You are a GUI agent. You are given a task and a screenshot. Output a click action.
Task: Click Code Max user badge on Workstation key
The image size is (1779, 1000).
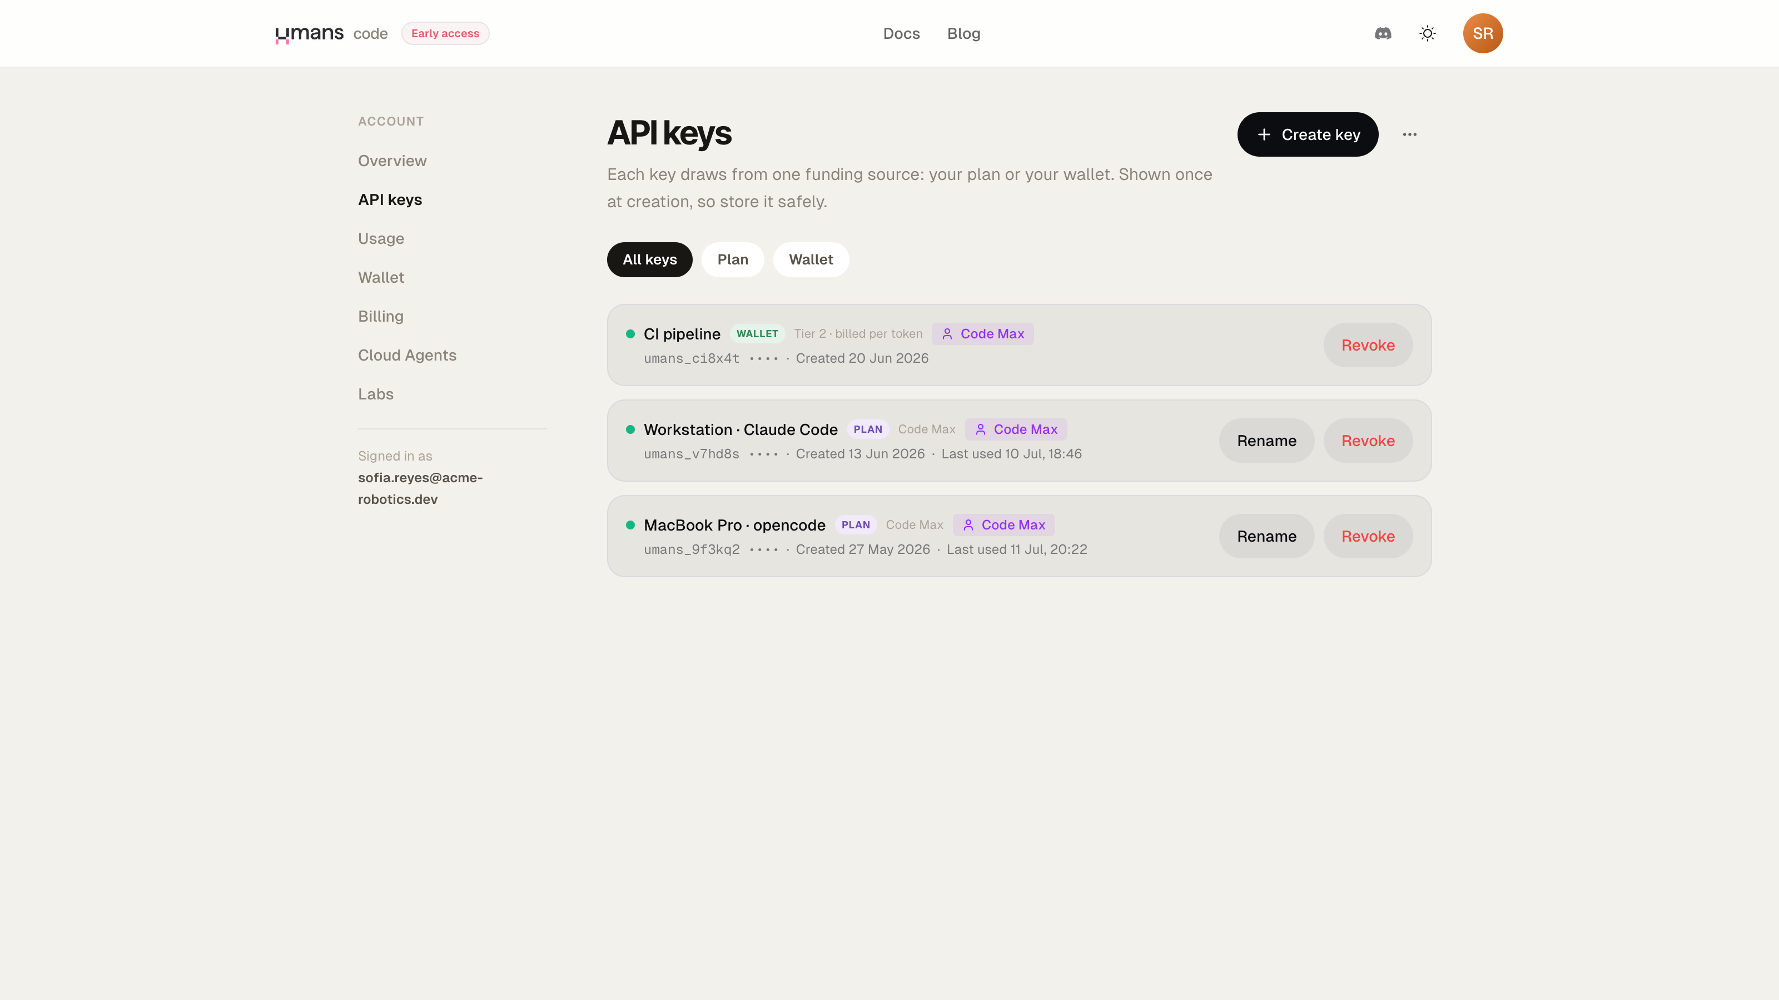[x=1016, y=429]
